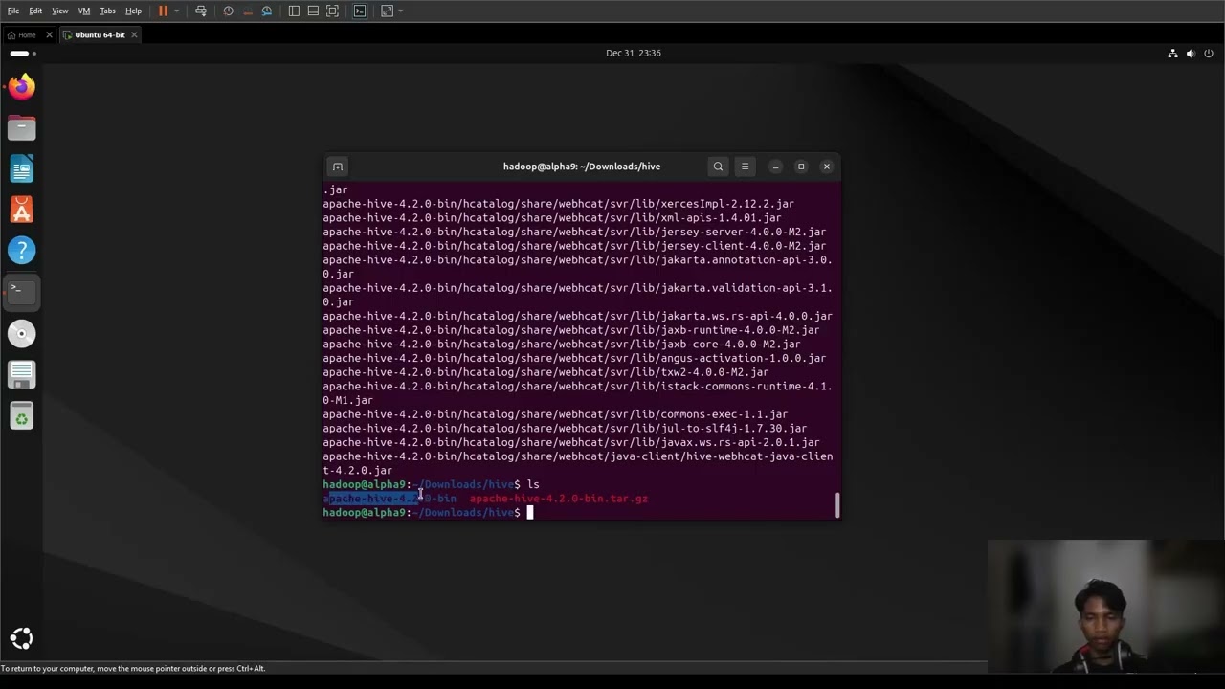Search inside the terminal window
Image resolution: width=1225 pixels, height=689 pixels.
pyautogui.click(x=718, y=167)
